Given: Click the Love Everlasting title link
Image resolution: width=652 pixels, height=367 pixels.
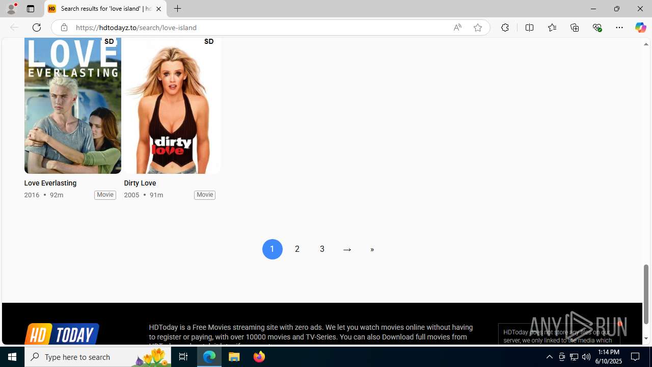Looking at the screenshot, I should coord(50,183).
